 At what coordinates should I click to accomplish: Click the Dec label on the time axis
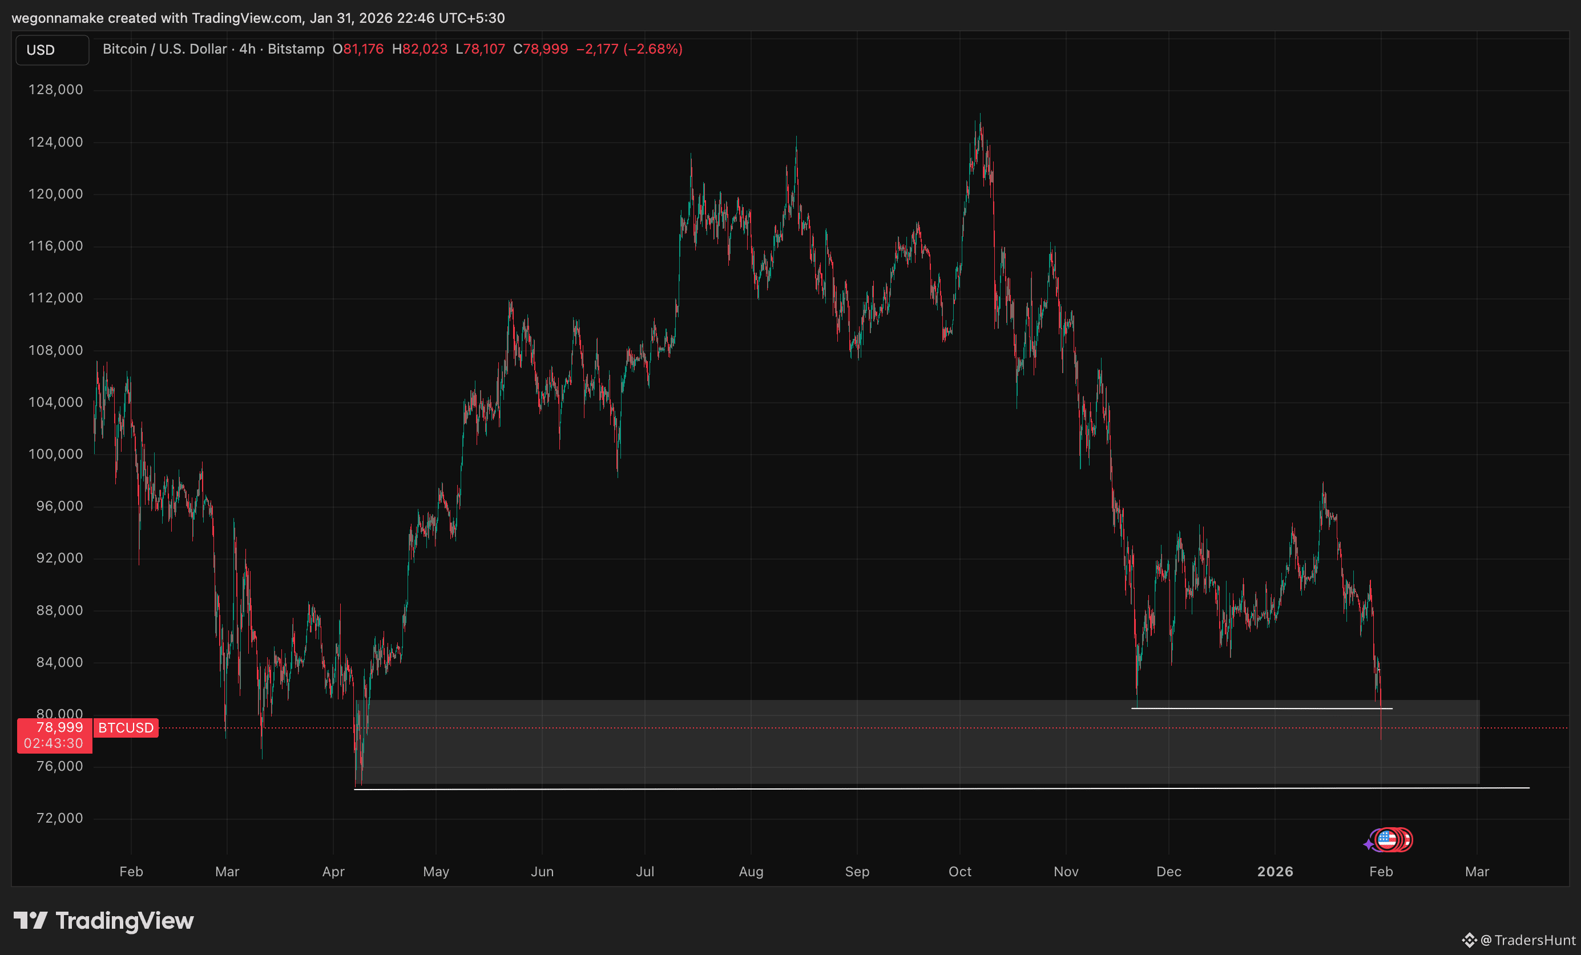point(1169,872)
